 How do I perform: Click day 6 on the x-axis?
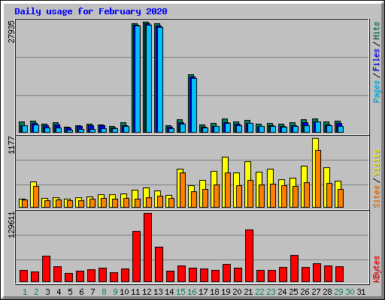(81, 292)
